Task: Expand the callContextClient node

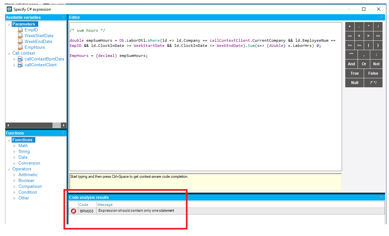Action: (x=14, y=65)
